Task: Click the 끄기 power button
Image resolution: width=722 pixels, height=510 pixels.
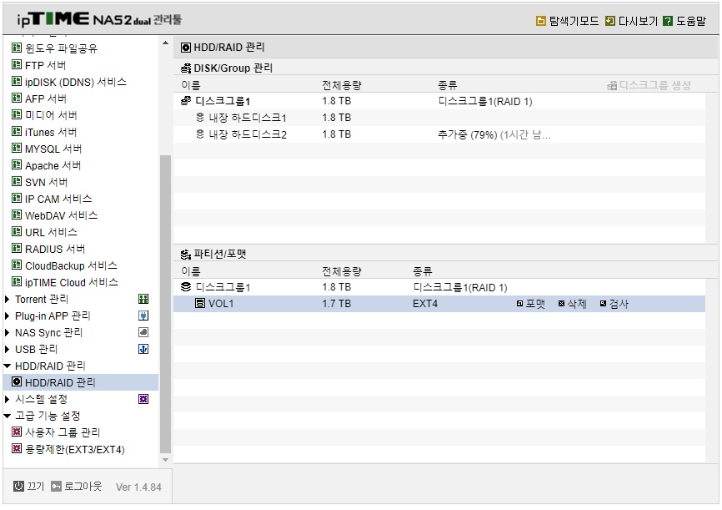Action: point(28,487)
